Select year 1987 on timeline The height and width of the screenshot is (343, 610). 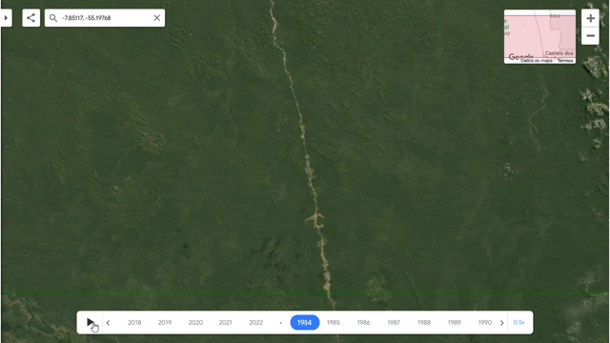pos(394,322)
